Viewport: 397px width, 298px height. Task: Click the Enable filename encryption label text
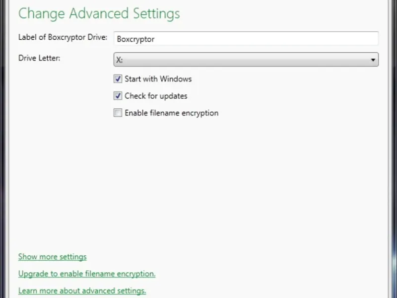coord(171,113)
